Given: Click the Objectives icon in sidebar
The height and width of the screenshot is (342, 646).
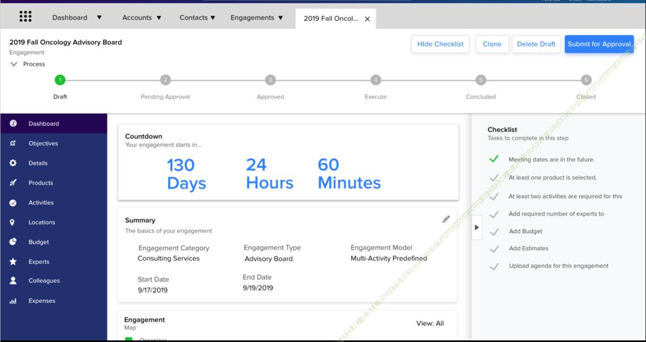Looking at the screenshot, I should tap(13, 143).
